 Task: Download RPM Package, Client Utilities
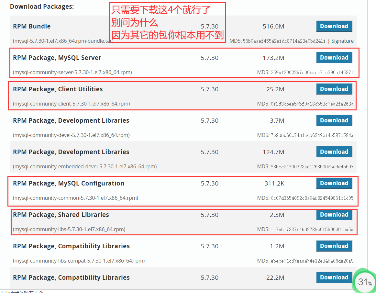pyautogui.click(x=334, y=89)
